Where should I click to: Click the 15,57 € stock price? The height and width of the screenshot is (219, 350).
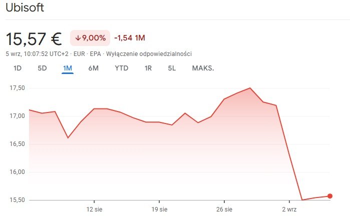[33, 38]
